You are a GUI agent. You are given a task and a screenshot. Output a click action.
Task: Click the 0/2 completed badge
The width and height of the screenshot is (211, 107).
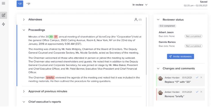tap(167, 26)
